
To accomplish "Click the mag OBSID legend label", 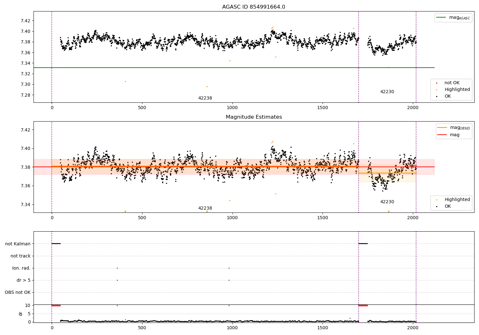I will (x=460, y=128).
